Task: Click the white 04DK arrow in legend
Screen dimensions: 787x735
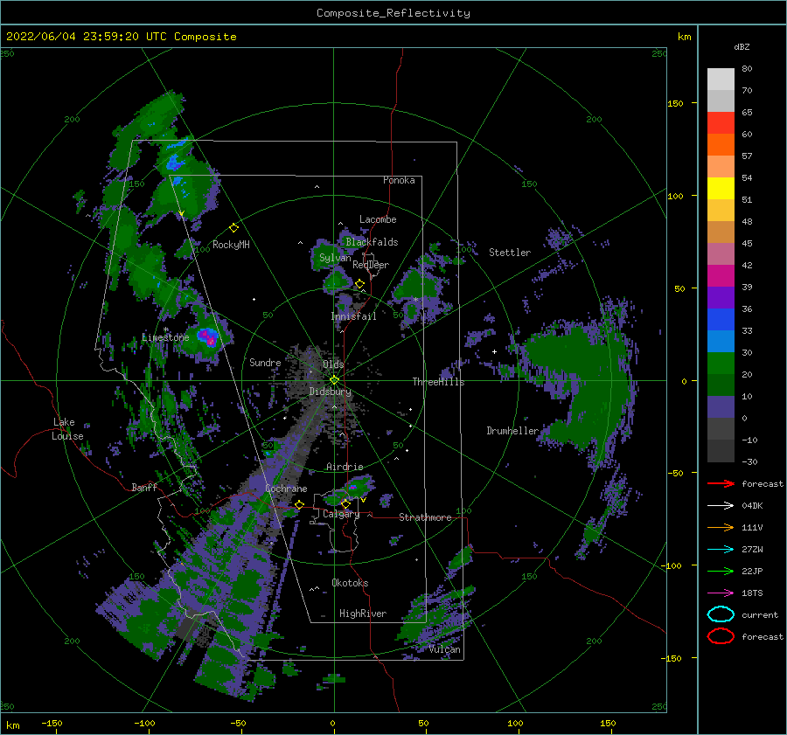Action: [x=721, y=506]
